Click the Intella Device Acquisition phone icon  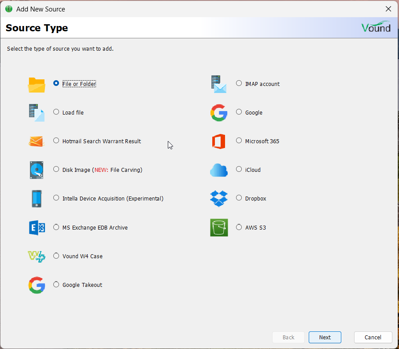click(37, 198)
